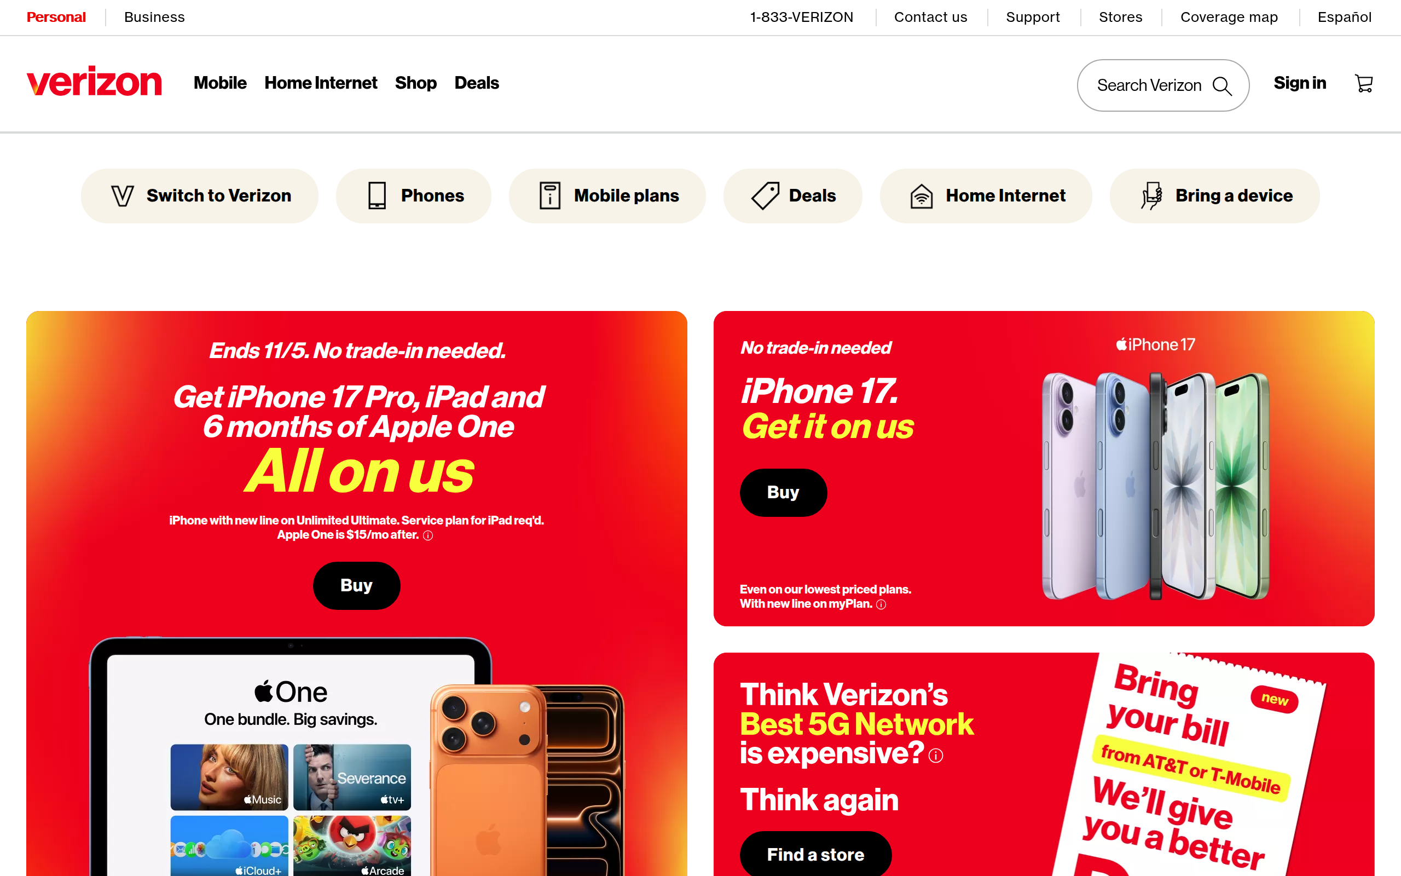Open info icon beside Apple One disclaimer
This screenshot has height=876, width=1401.
[x=428, y=535]
